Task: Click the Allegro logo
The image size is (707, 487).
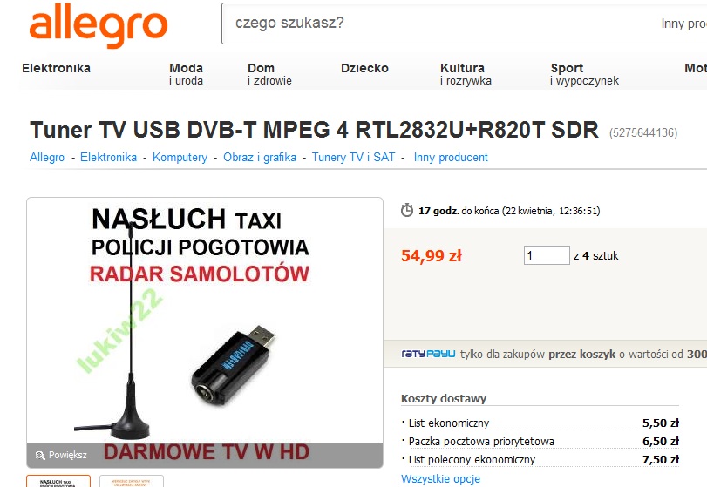Action: click(x=99, y=25)
